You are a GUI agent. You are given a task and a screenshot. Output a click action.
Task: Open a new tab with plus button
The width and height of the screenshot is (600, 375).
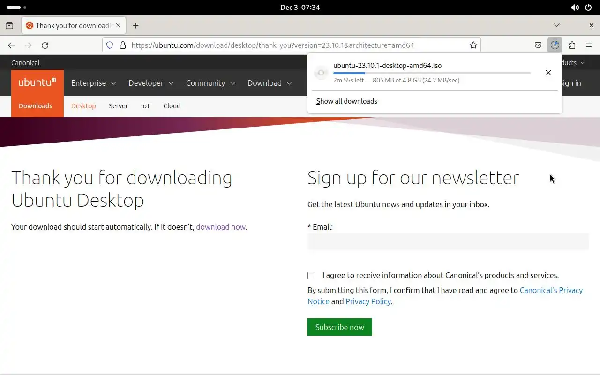coord(135,25)
